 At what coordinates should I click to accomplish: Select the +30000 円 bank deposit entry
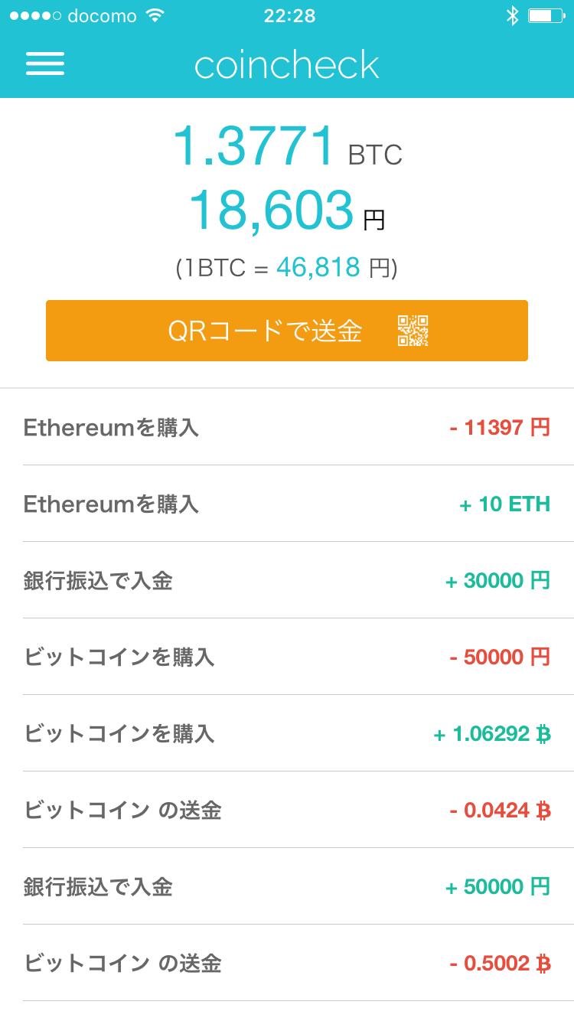click(287, 580)
